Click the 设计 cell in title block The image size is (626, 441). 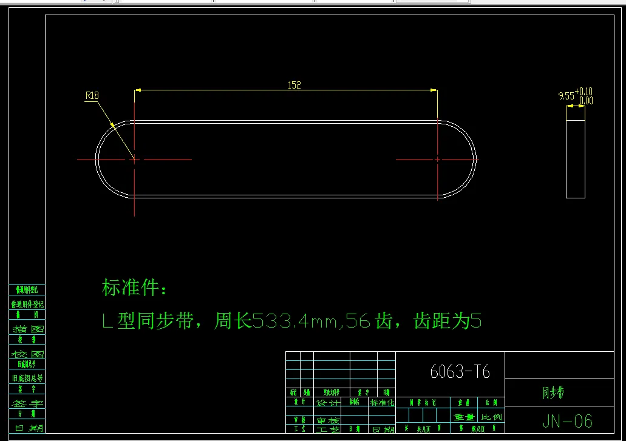click(x=327, y=403)
